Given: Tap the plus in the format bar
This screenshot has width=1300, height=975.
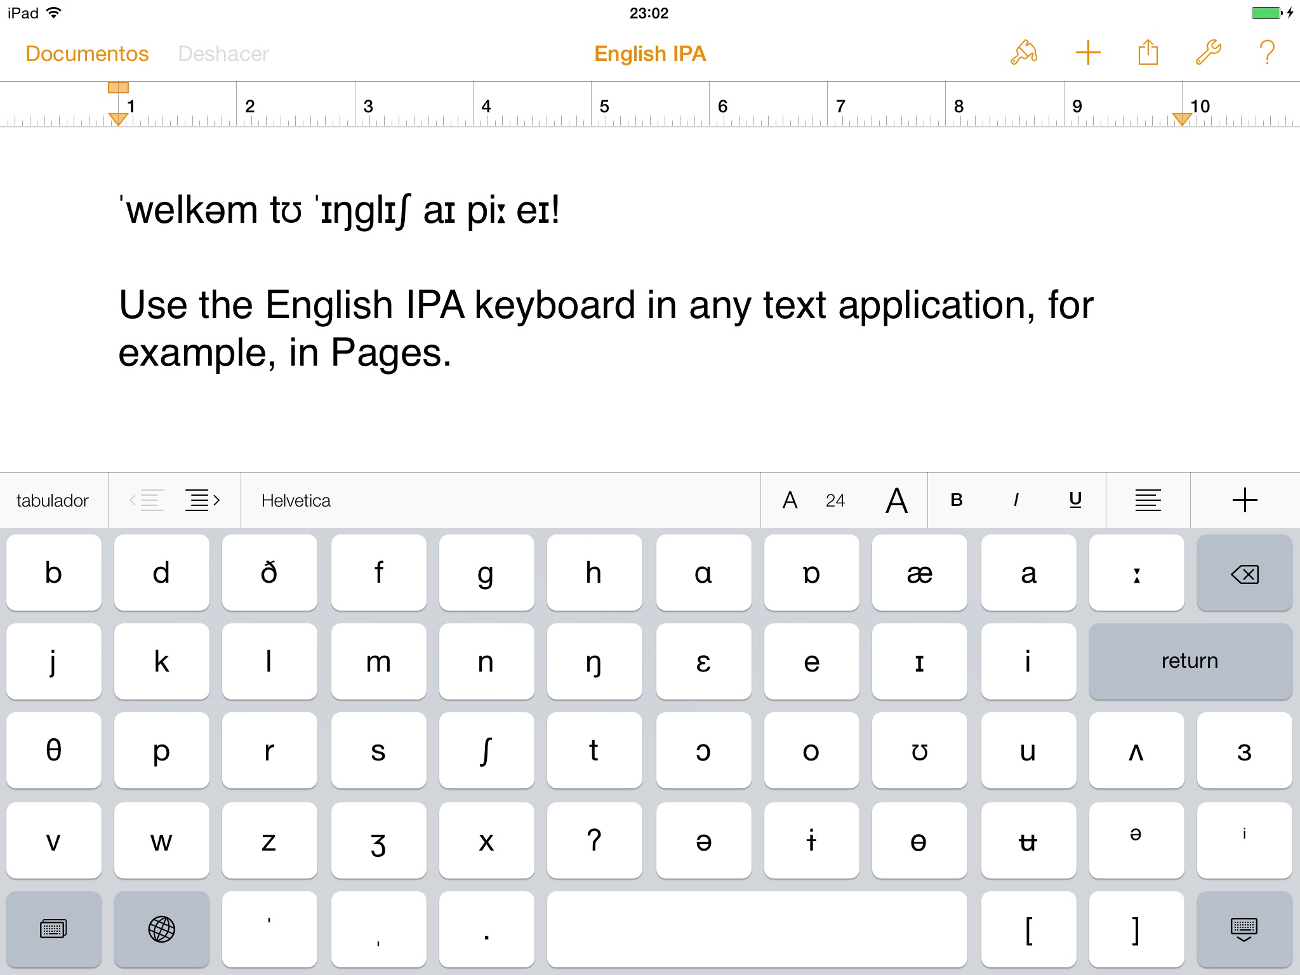Looking at the screenshot, I should tap(1245, 501).
